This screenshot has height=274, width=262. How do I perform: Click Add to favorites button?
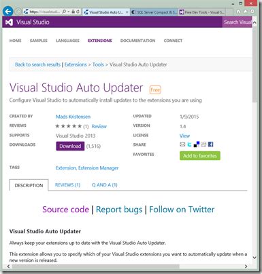pyautogui.click(x=200, y=156)
